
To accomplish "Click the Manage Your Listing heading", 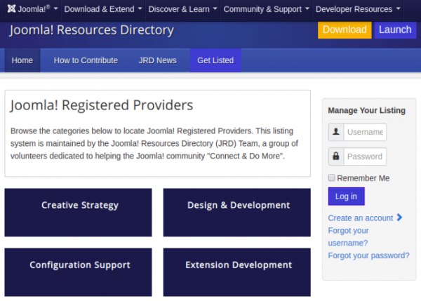I will click(x=366, y=110).
